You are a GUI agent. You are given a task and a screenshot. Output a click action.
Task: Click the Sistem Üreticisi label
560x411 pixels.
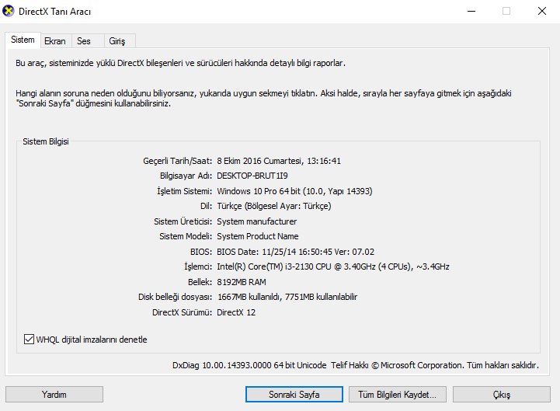183,221
